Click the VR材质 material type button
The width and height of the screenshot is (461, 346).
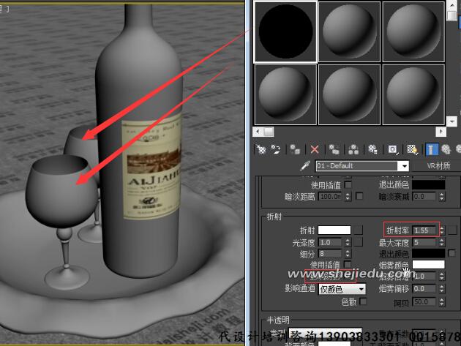[x=437, y=166]
